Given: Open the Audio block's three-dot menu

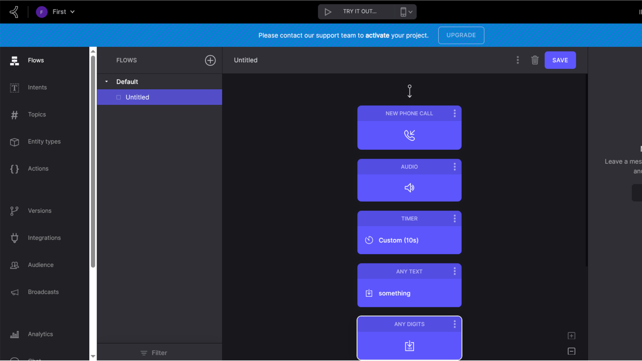Looking at the screenshot, I should coord(454,167).
